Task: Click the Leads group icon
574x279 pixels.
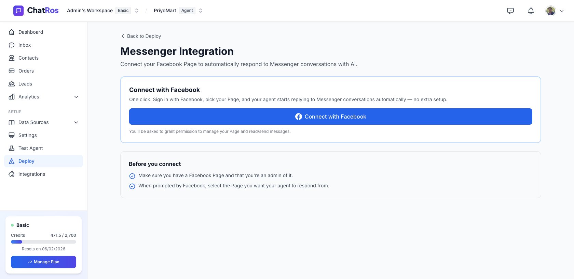Action: [x=12, y=84]
